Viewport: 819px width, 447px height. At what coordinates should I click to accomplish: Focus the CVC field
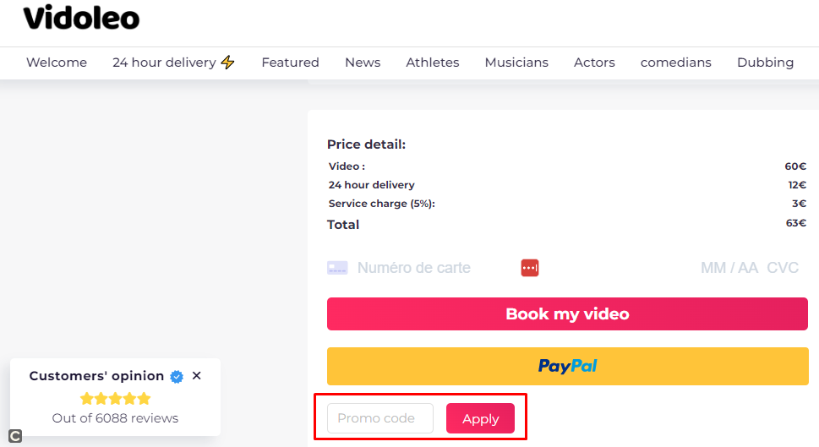click(783, 268)
